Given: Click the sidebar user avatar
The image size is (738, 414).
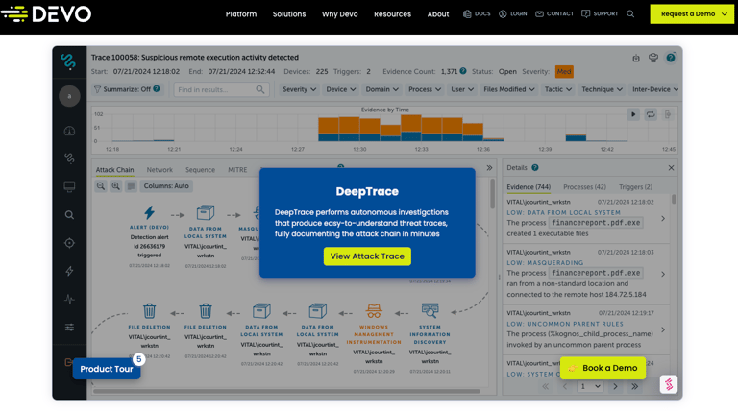Looking at the screenshot, I should tap(69, 96).
